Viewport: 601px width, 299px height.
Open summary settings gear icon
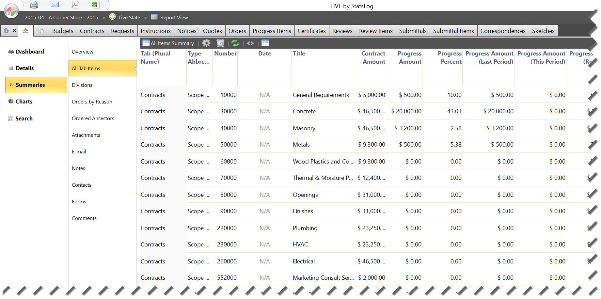(206, 43)
